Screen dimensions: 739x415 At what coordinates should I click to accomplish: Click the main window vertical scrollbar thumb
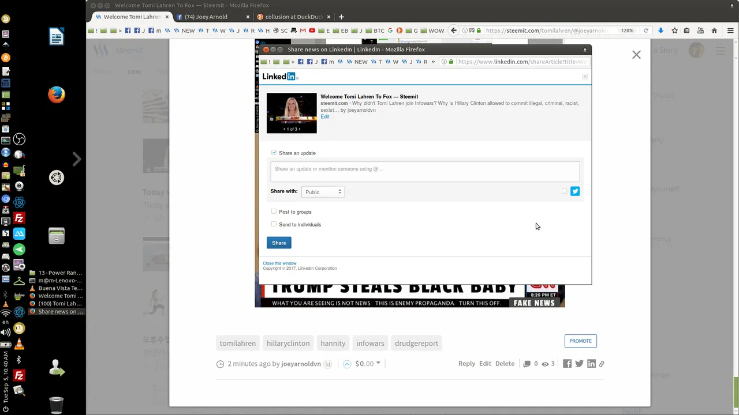(736, 391)
